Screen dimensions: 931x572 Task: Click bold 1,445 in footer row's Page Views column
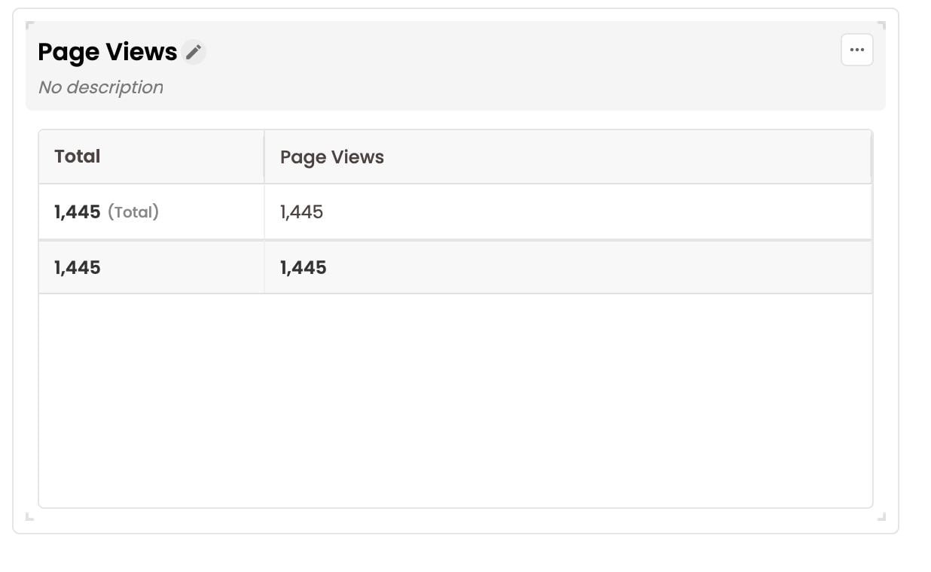point(304,268)
